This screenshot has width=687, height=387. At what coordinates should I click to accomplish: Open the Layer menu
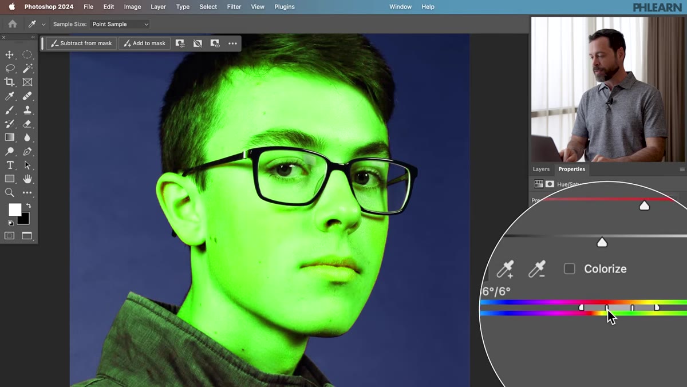[x=158, y=7]
